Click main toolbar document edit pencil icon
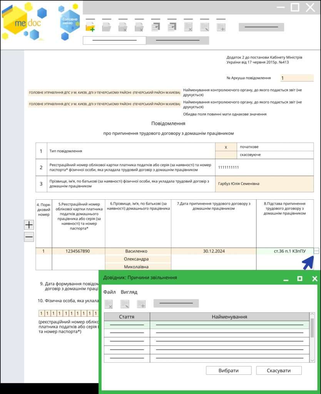 [204, 27]
